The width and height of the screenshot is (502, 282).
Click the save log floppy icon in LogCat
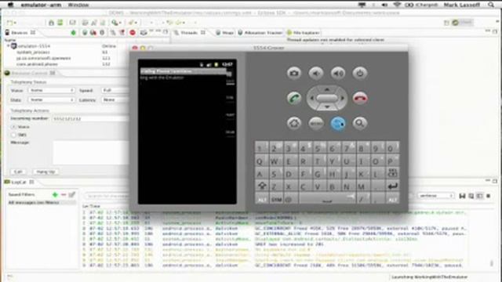(462, 196)
